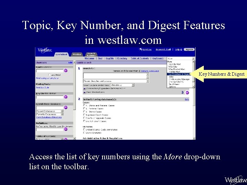Check the State Cases database
247x185 pixels.
tap(84, 112)
